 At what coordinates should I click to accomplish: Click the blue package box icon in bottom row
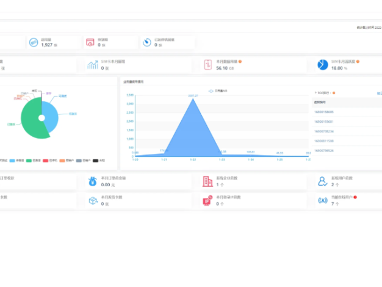[93, 200]
